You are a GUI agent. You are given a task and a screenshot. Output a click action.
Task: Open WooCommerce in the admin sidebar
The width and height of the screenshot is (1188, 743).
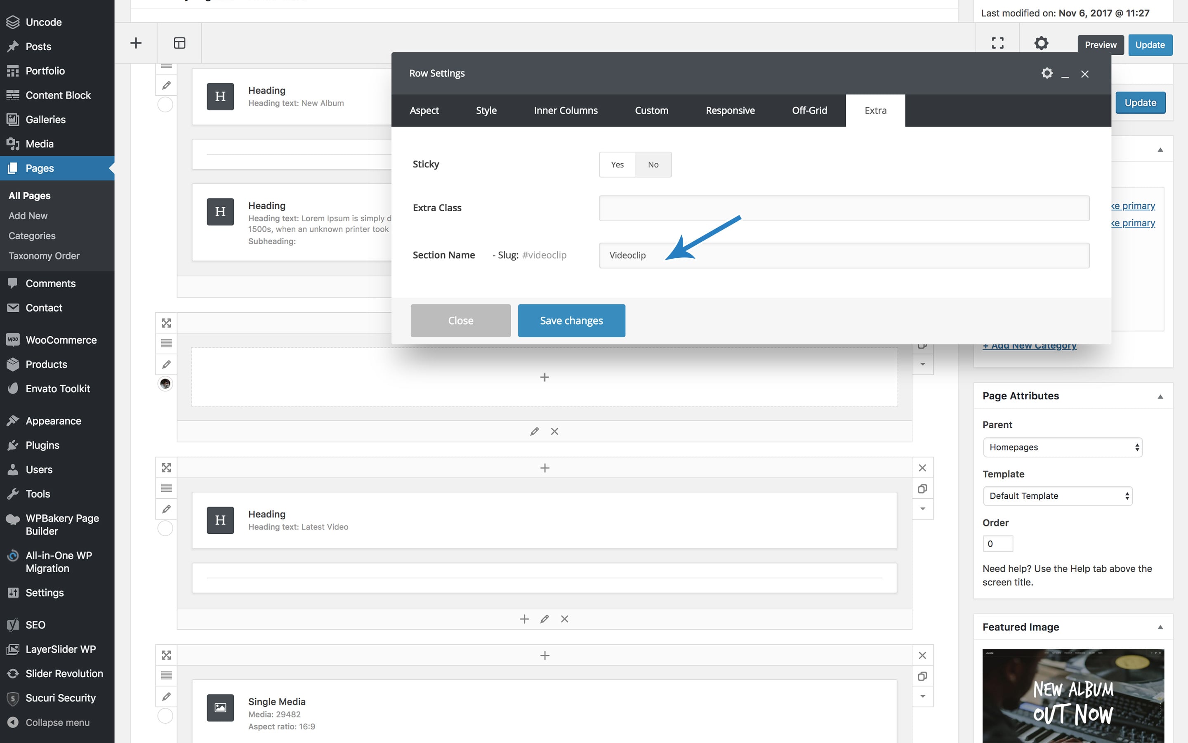61,340
